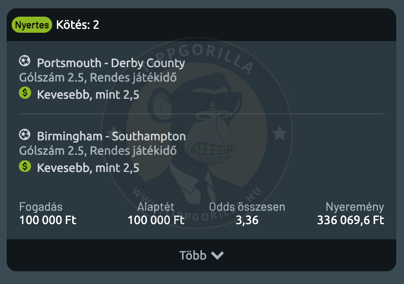
Task: Select Kevesebb, mint 2,5 under Portsmouth
Action: coord(88,95)
